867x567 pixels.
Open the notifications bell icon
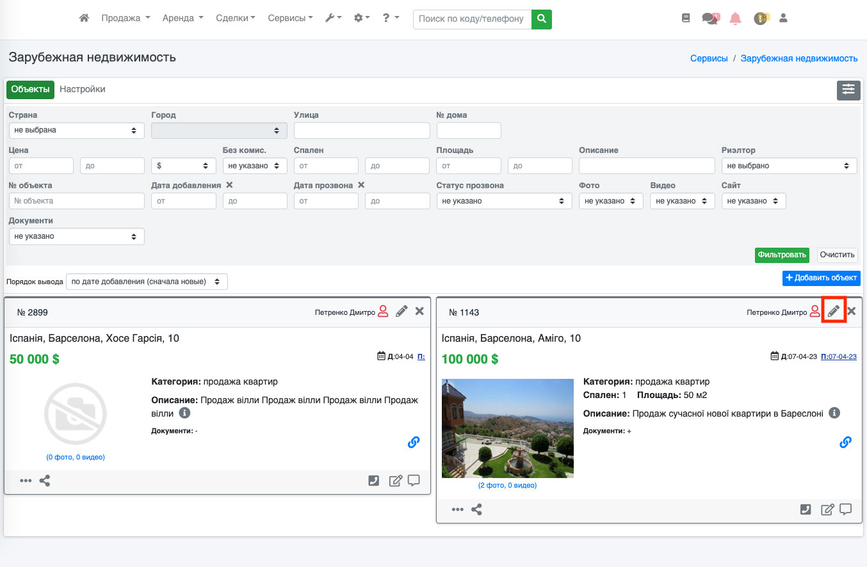[x=735, y=19]
